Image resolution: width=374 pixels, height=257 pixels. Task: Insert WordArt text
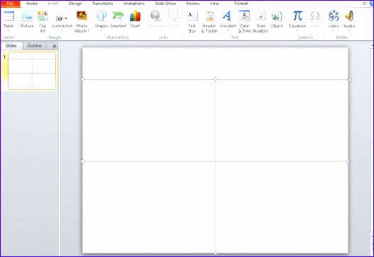click(x=228, y=21)
